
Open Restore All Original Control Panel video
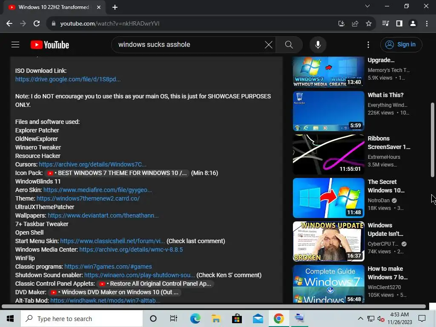[155, 284]
